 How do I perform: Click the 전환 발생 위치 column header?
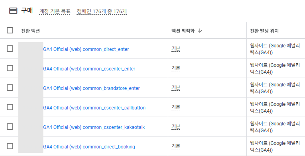[x=264, y=31]
